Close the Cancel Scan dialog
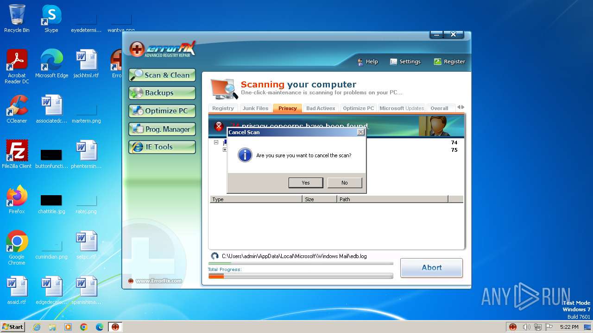 coord(361,132)
